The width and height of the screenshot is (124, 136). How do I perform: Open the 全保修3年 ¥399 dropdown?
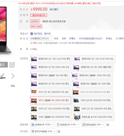(42, 124)
